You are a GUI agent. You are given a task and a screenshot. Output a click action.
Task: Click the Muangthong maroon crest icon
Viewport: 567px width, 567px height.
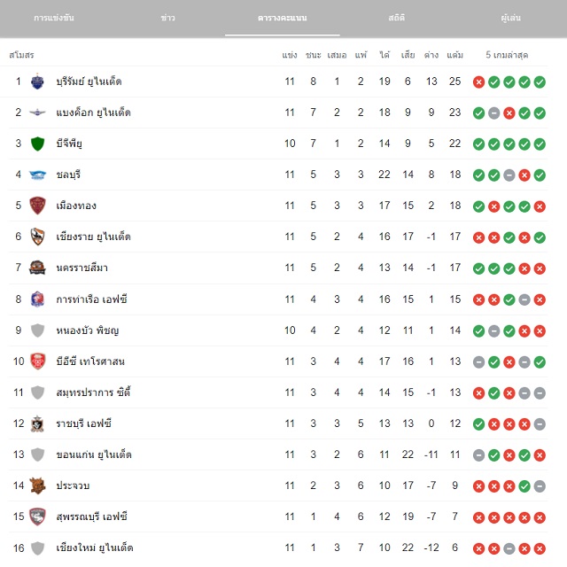coord(37,206)
